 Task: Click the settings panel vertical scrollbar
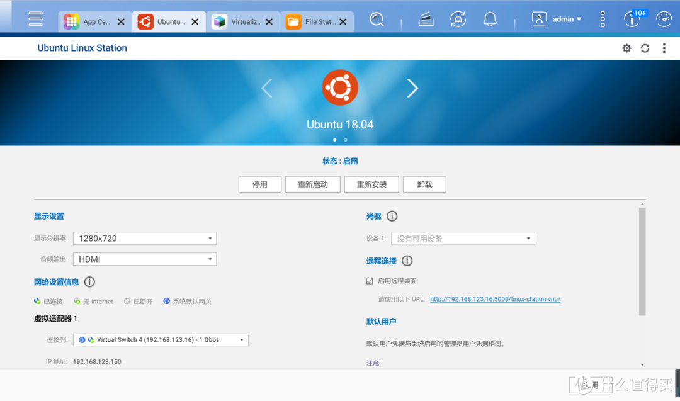point(642,262)
